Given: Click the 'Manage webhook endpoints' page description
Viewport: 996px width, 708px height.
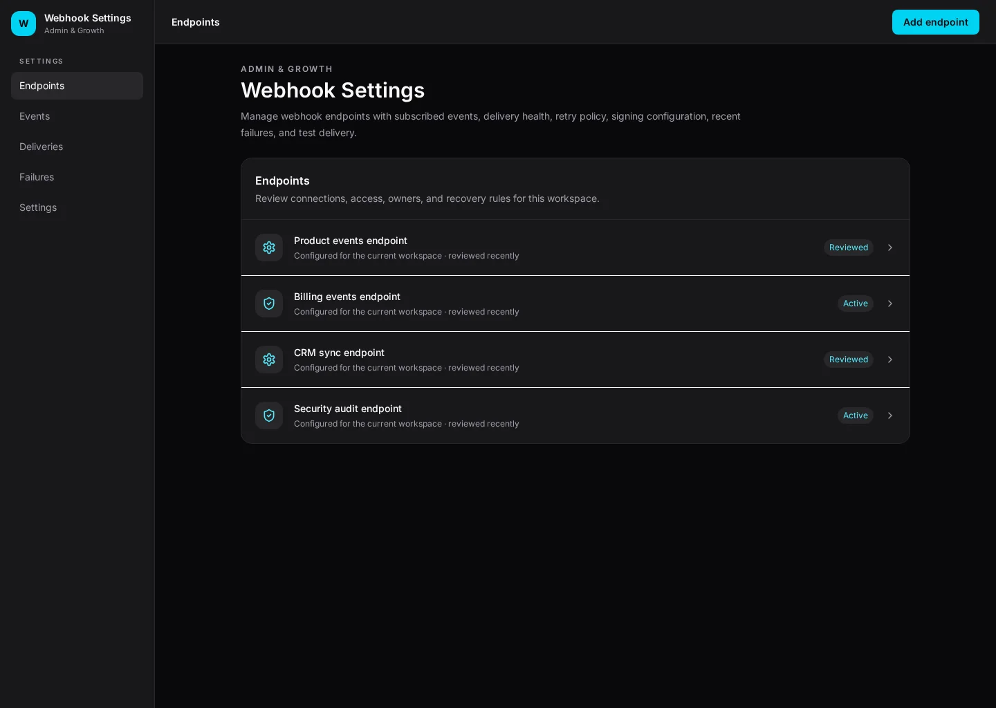Looking at the screenshot, I should pos(490,124).
